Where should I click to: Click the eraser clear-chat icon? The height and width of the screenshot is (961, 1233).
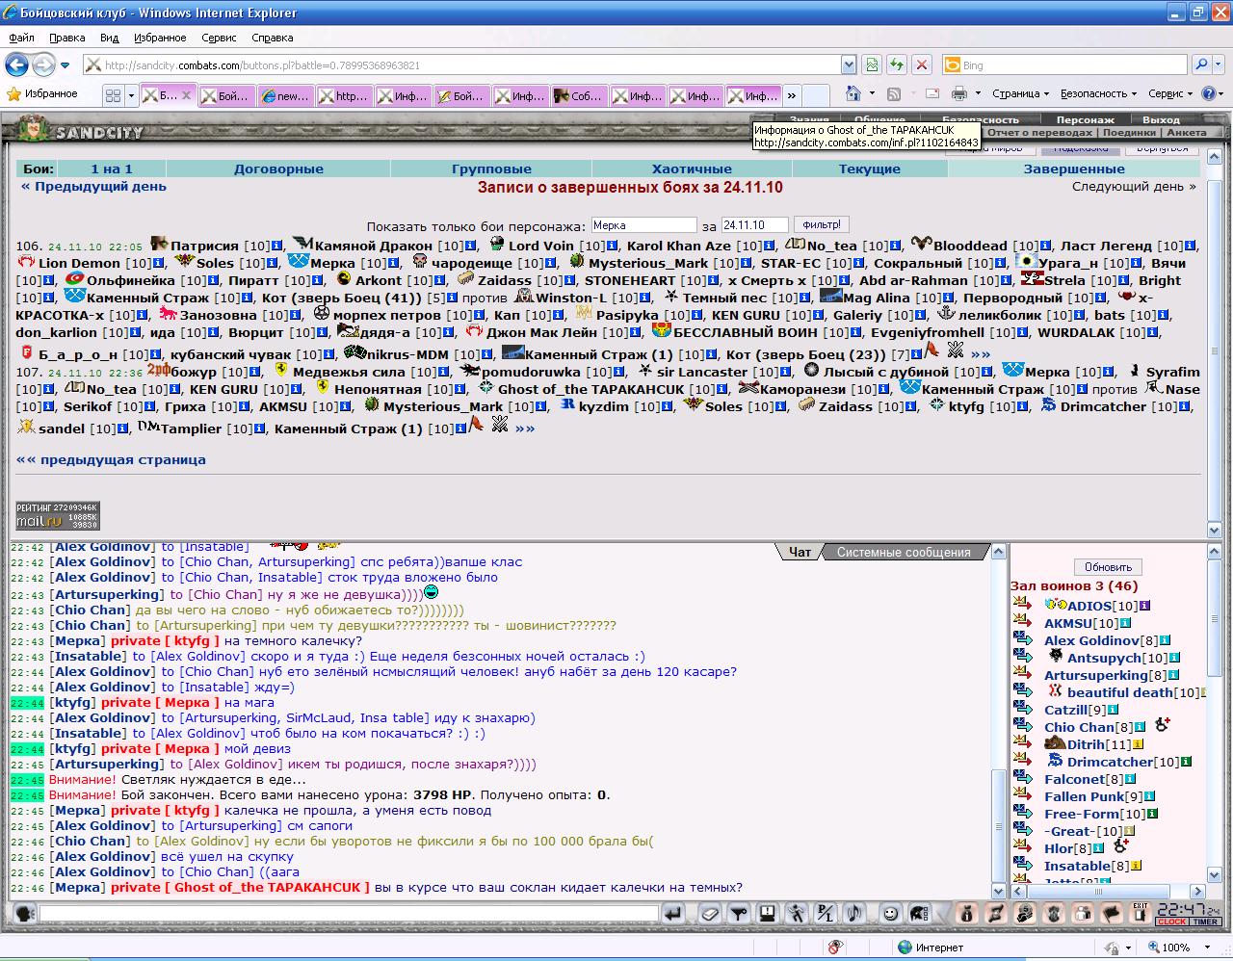[710, 913]
